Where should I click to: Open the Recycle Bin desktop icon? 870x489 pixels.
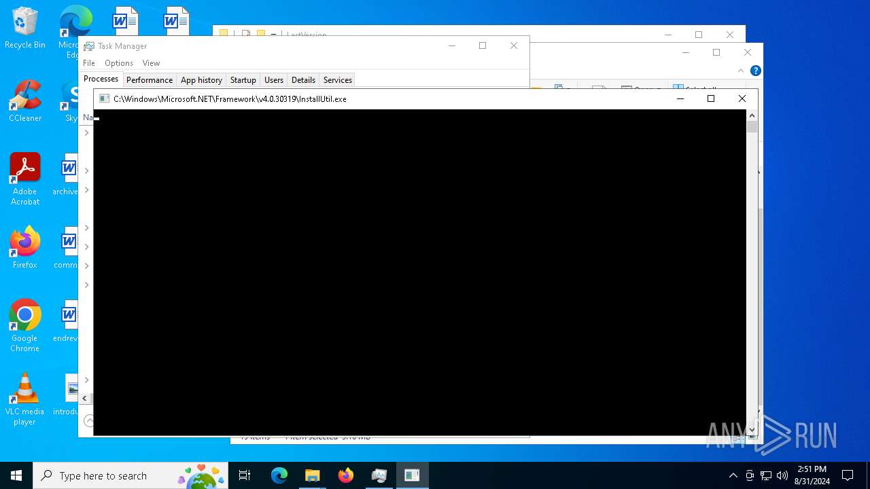point(24,28)
